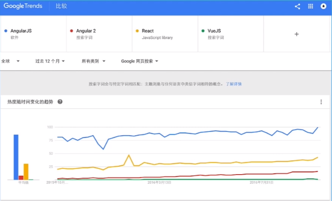Screen dimensions: 332x201
Task: Click the 2016年7月31日 axis label
Action: (262, 182)
